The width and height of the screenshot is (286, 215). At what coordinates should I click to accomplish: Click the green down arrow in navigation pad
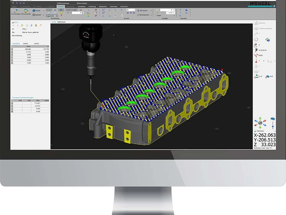[260, 127]
